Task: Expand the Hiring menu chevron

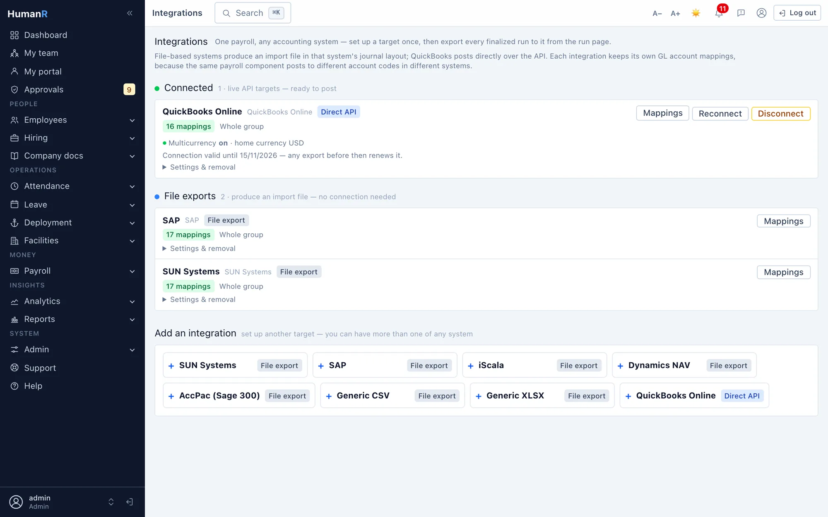Action: click(x=132, y=138)
